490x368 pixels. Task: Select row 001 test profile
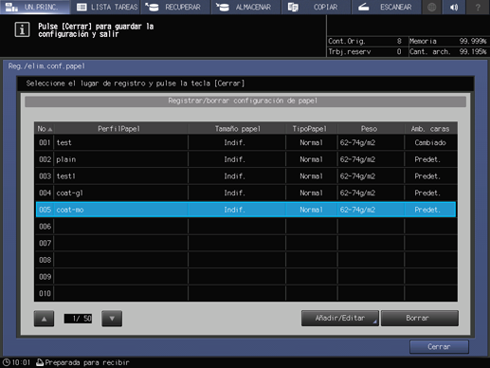click(x=245, y=142)
